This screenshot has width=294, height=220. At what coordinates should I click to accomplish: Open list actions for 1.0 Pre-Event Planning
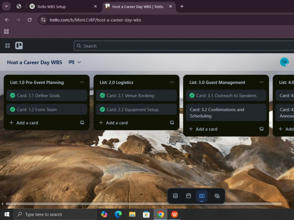pyautogui.click(x=82, y=82)
